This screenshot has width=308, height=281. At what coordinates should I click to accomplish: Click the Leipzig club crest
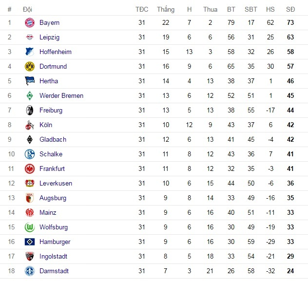pyautogui.click(x=30, y=37)
